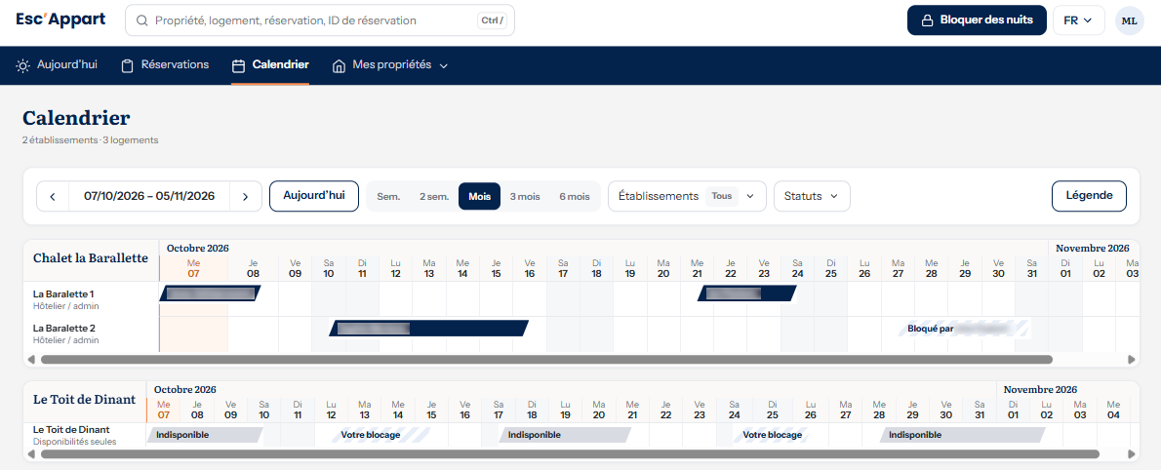Image resolution: width=1161 pixels, height=470 pixels.
Task: Click the Indisponible block starting 28 October
Action: tap(962, 435)
